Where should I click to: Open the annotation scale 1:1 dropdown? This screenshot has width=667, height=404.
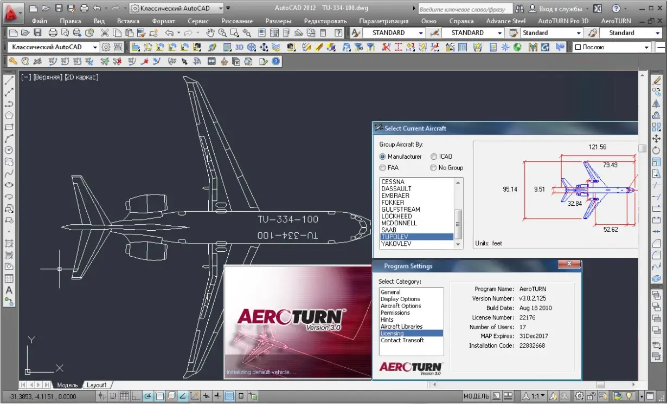click(534, 396)
